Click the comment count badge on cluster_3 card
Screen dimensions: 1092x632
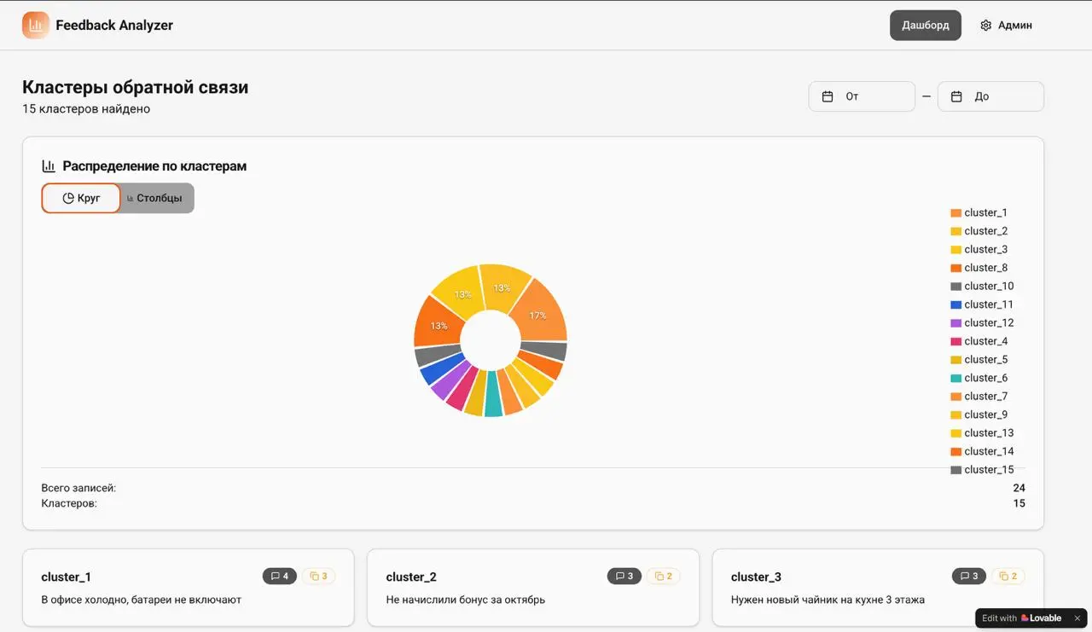968,577
